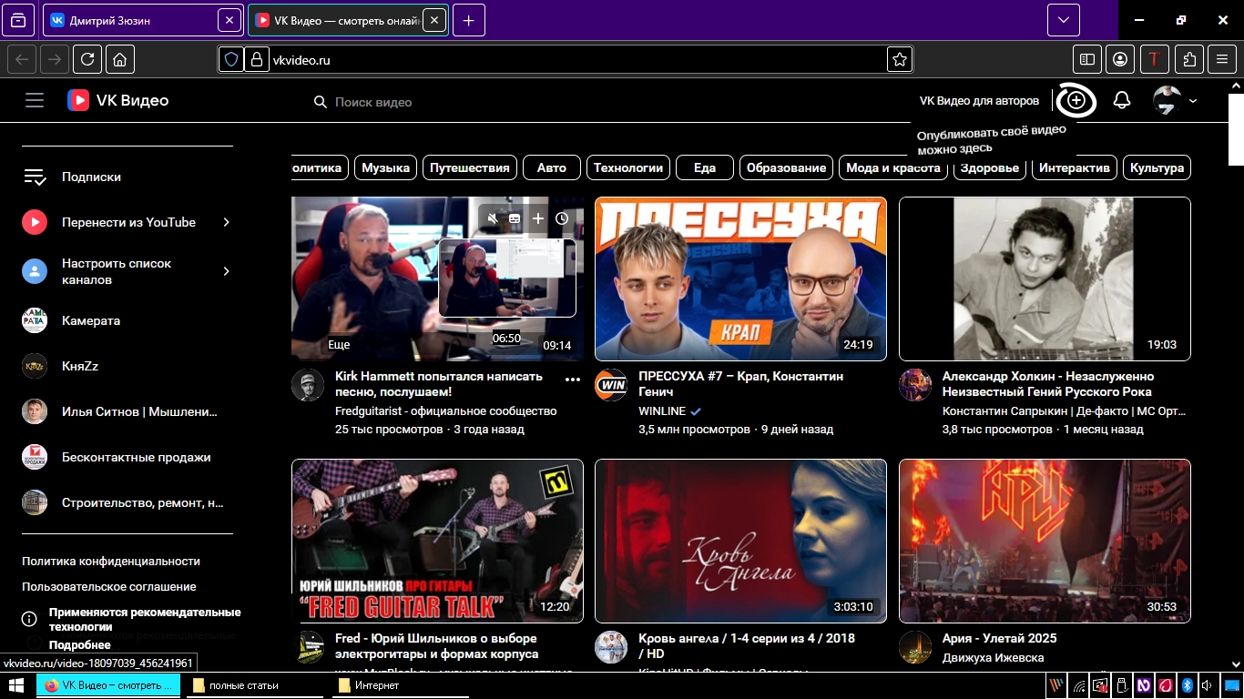The image size is (1244, 699).
Task: Open the browser extensions puzzle icon
Action: pyautogui.click(x=1189, y=59)
